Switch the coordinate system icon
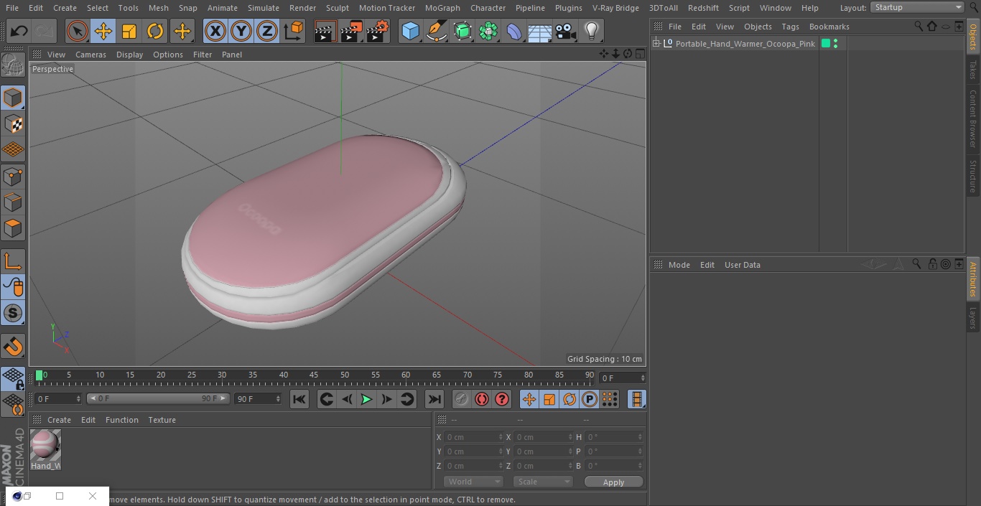Viewport: 981px width, 506px height. [294, 31]
